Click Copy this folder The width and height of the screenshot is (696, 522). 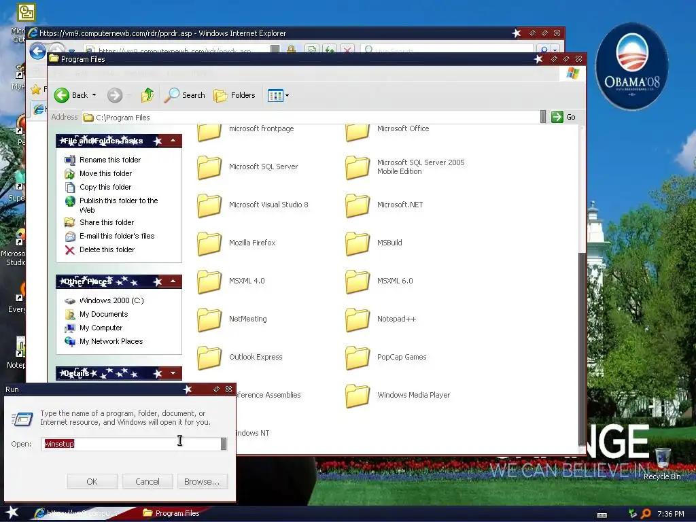(x=105, y=187)
